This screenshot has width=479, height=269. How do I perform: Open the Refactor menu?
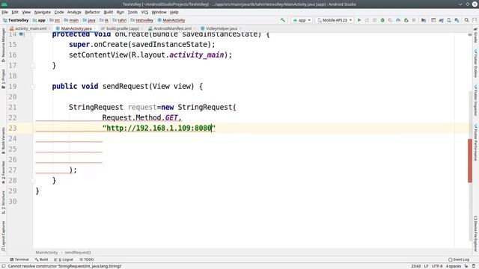click(92, 12)
